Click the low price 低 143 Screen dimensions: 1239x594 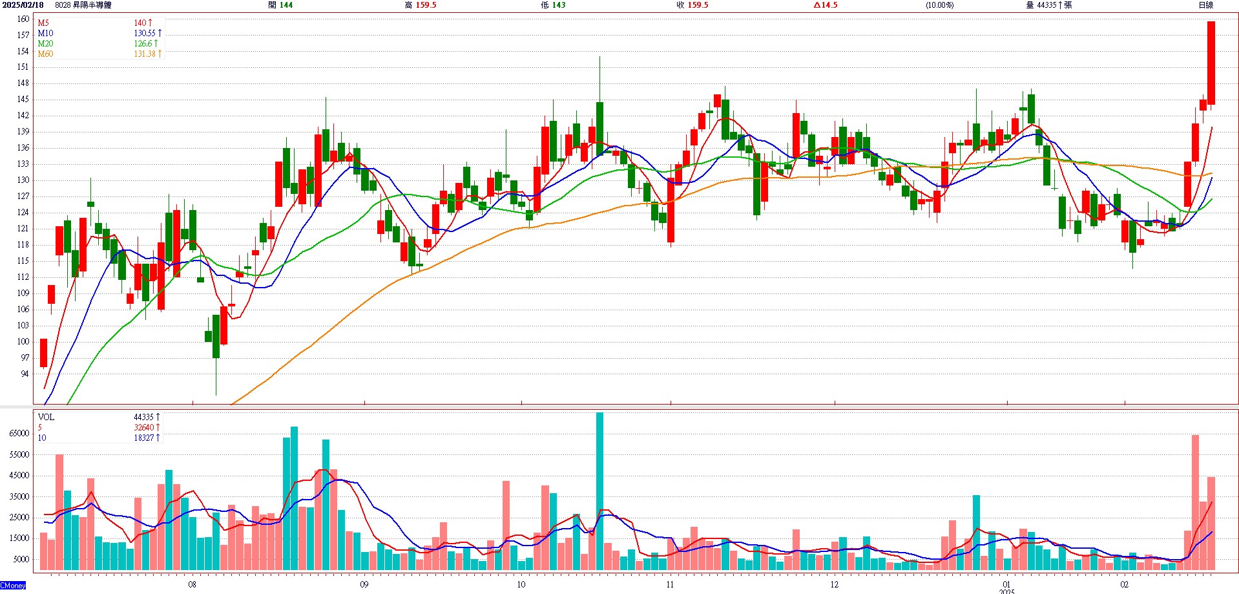coord(553,5)
